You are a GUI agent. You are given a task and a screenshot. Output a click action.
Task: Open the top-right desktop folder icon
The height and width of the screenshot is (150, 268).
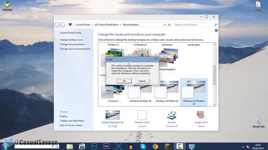[258, 6]
